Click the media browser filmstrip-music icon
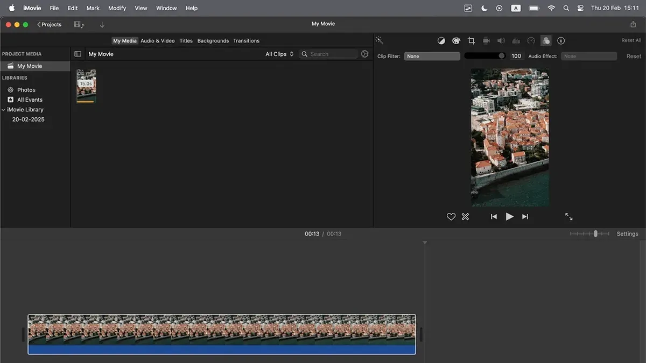646x363 pixels. [79, 25]
